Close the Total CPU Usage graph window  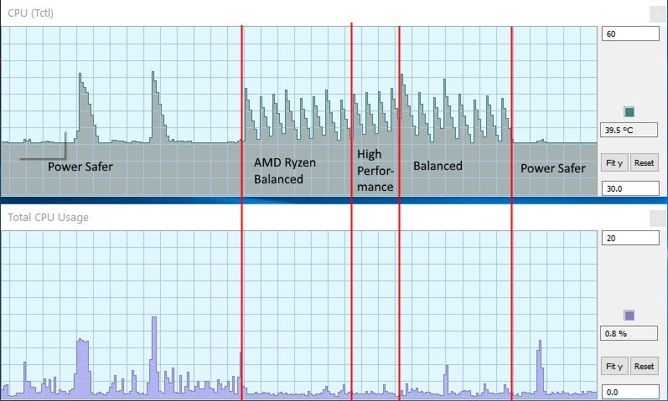[x=658, y=218]
